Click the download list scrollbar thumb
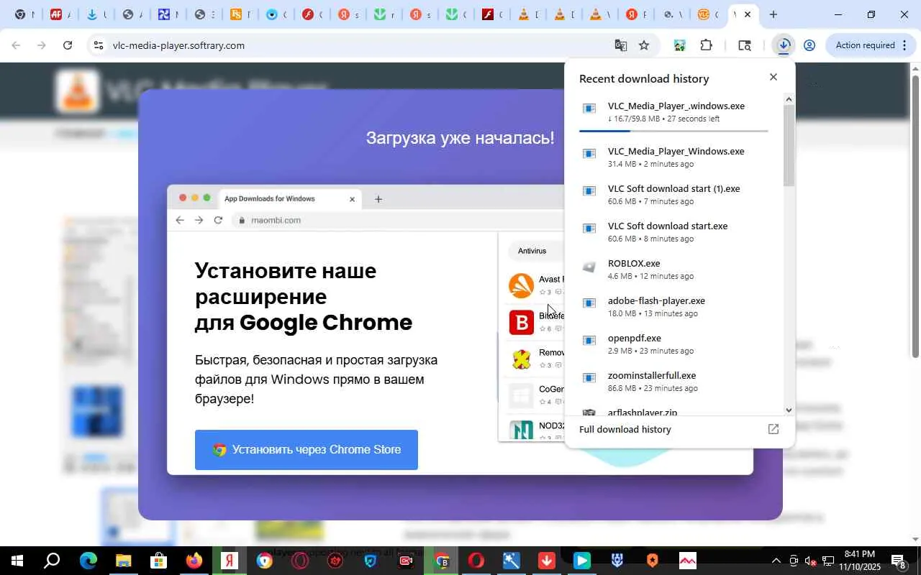 tap(789, 145)
